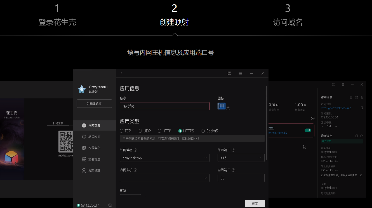The image size is (372, 208).
Task: Click the Oraytest01 account name
Action: point(98,87)
